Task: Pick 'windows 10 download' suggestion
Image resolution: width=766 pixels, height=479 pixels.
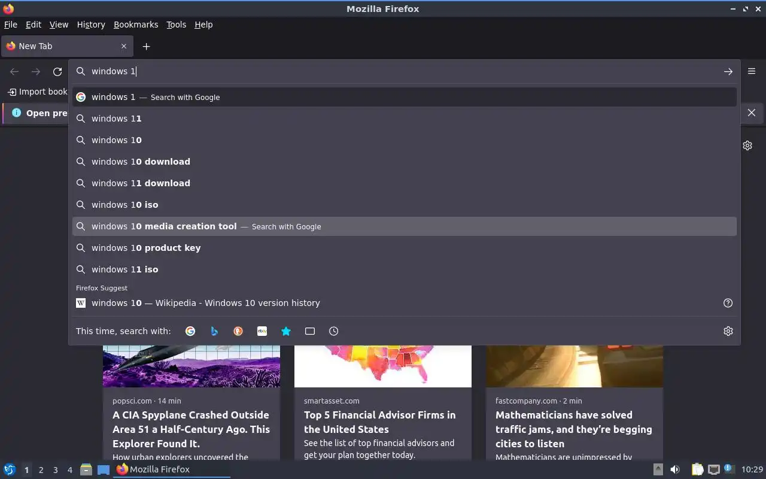Action: [405, 162]
